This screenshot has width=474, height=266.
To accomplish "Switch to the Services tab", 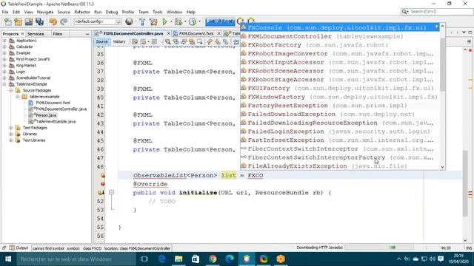I will pos(36,34).
